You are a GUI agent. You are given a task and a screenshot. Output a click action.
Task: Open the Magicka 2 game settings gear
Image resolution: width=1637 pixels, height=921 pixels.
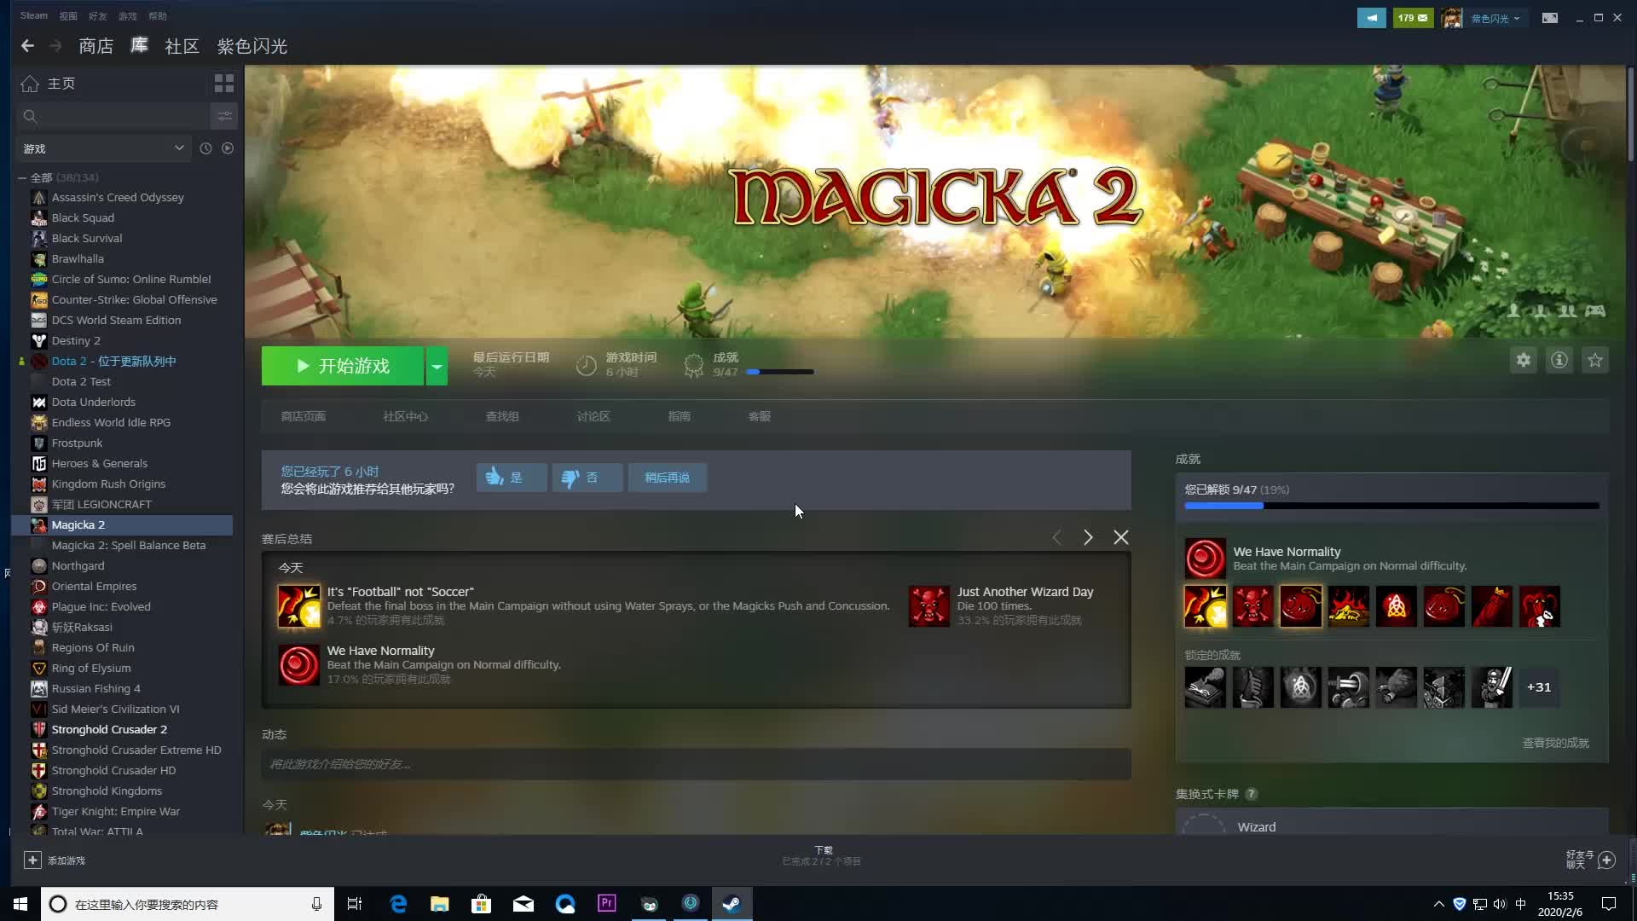pyautogui.click(x=1524, y=359)
